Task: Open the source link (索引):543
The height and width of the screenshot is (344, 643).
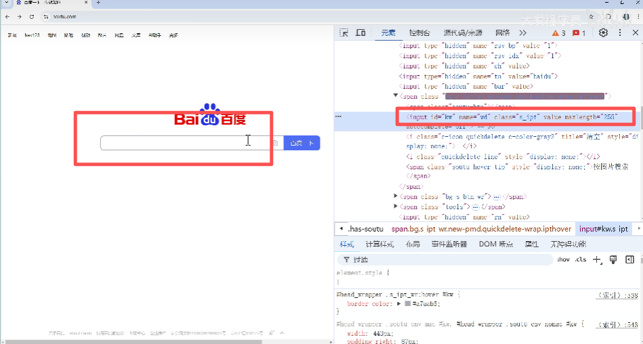Action: (617, 325)
